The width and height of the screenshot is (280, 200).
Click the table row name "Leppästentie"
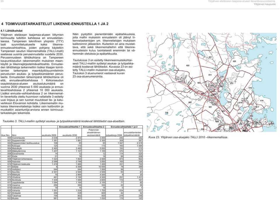[18, 183]
